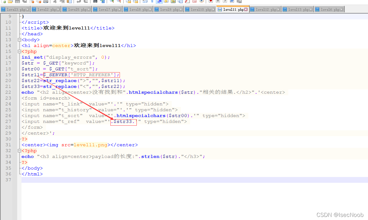Close the level5.php tab

pyautogui.click(x=89, y=10)
